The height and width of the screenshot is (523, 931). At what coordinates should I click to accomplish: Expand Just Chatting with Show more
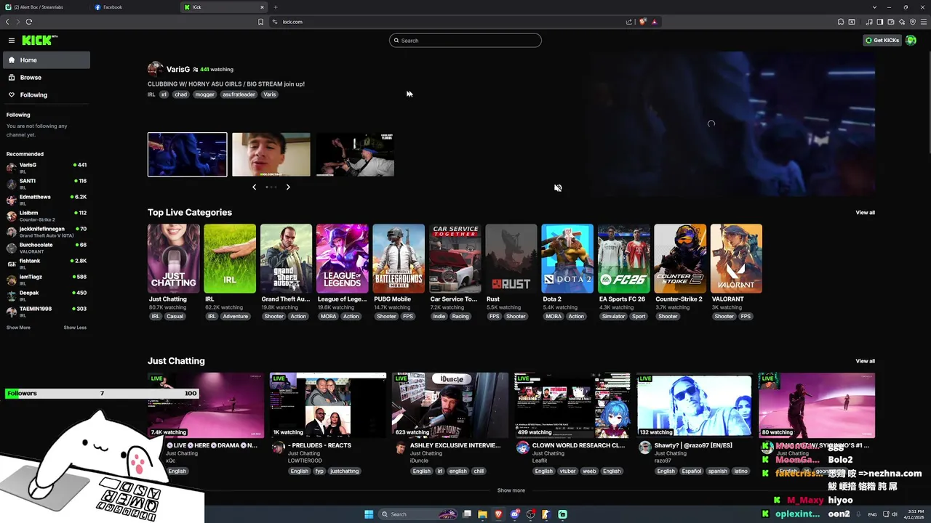[511, 490]
